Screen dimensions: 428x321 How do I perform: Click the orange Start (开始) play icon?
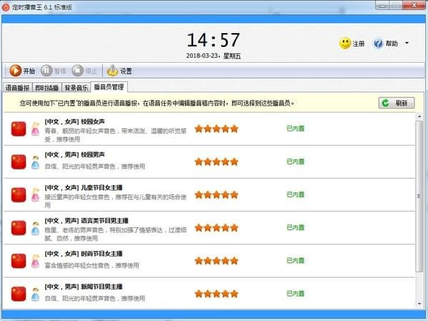coord(15,71)
